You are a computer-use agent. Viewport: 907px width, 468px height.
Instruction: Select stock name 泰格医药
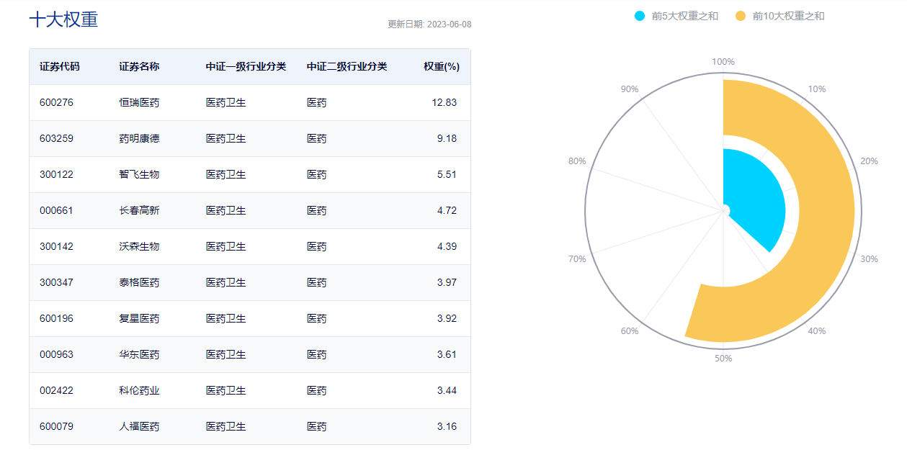pos(139,283)
